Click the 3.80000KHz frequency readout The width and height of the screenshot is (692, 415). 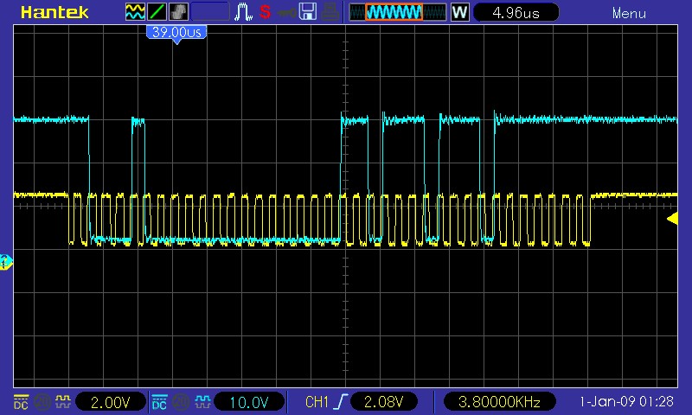(x=499, y=402)
